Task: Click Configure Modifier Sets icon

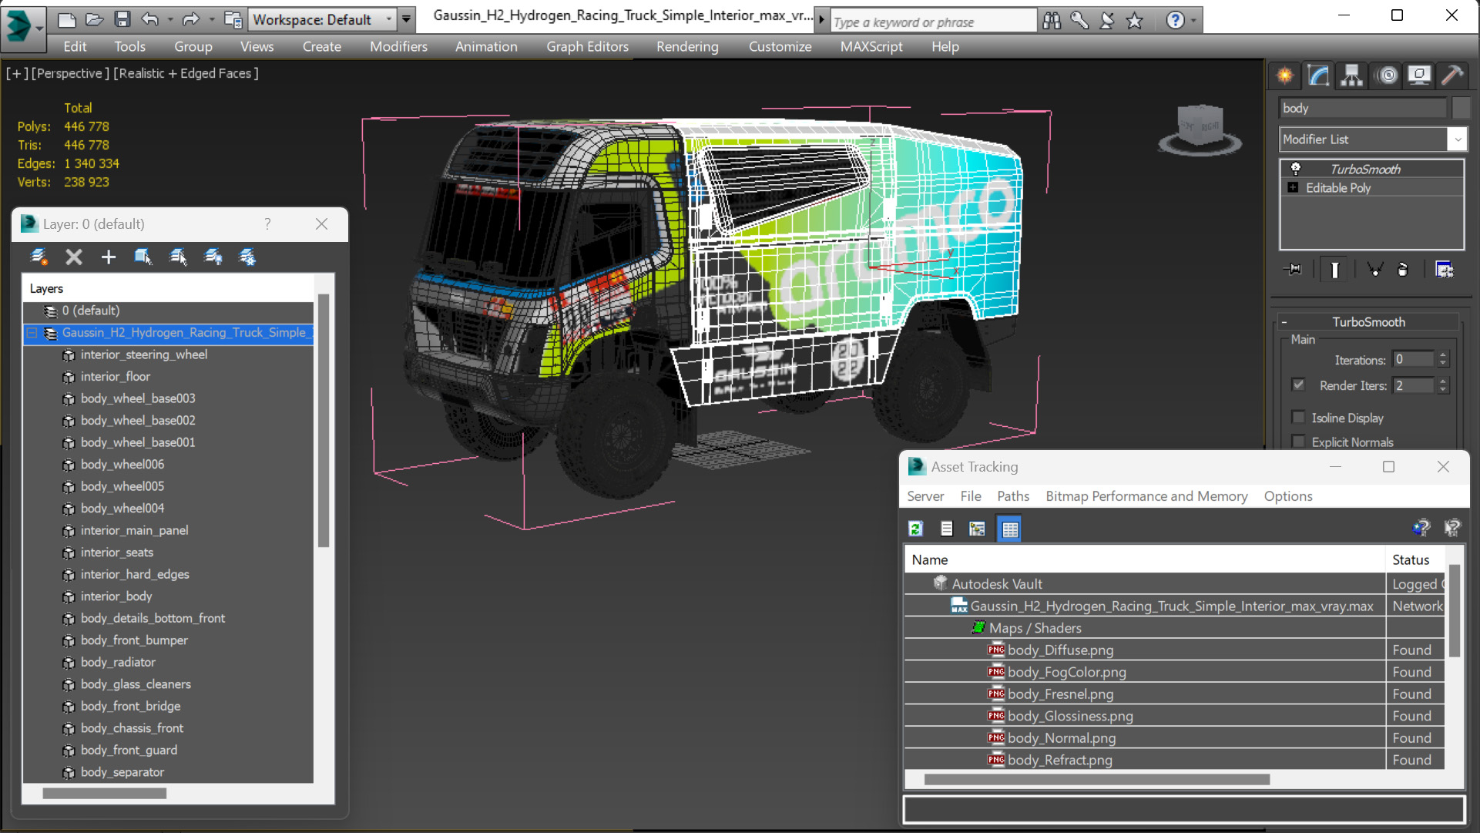Action: click(1445, 270)
